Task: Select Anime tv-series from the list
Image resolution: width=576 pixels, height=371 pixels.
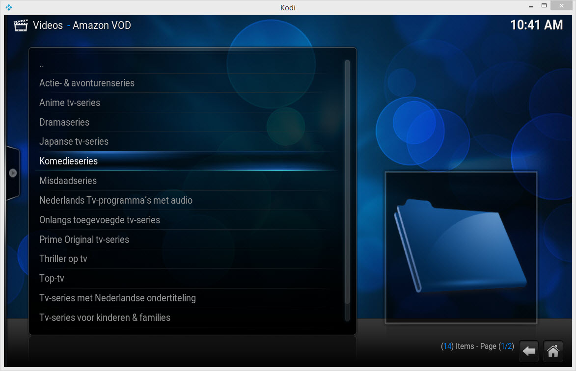Action: tap(69, 103)
